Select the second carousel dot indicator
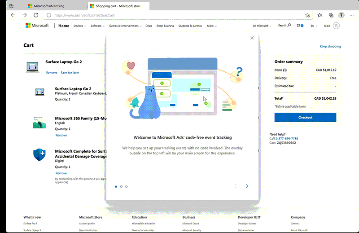This screenshot has width=359, height=233. click(x=121, y=186)
